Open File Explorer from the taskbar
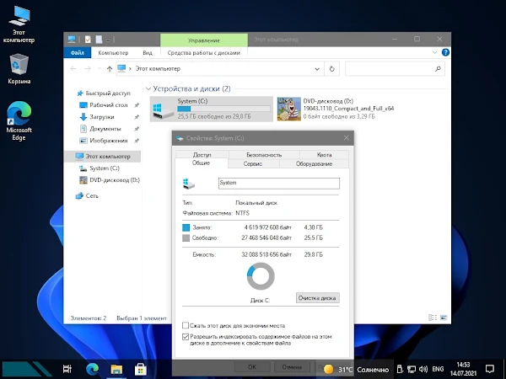Screen dimensions: 506x379 (116, 370)
